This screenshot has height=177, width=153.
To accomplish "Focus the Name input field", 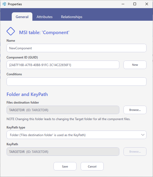I will (76, 48).
